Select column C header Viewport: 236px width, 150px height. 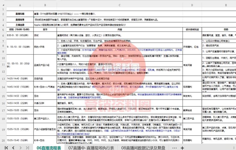point(120,5)
